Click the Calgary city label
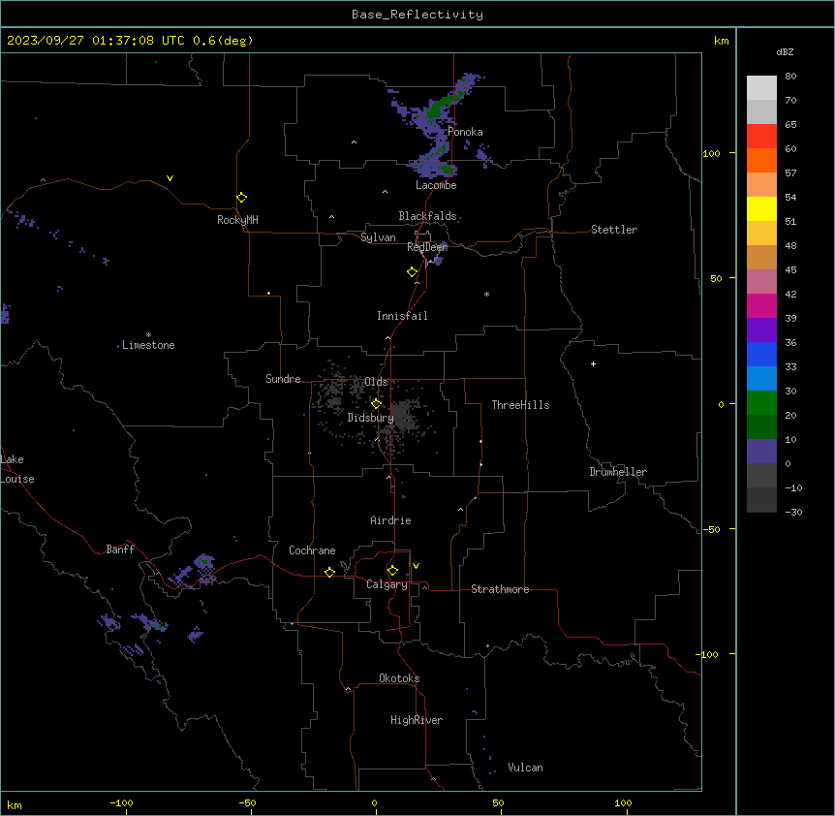The image size is (835, 816). tap(387, 584)
